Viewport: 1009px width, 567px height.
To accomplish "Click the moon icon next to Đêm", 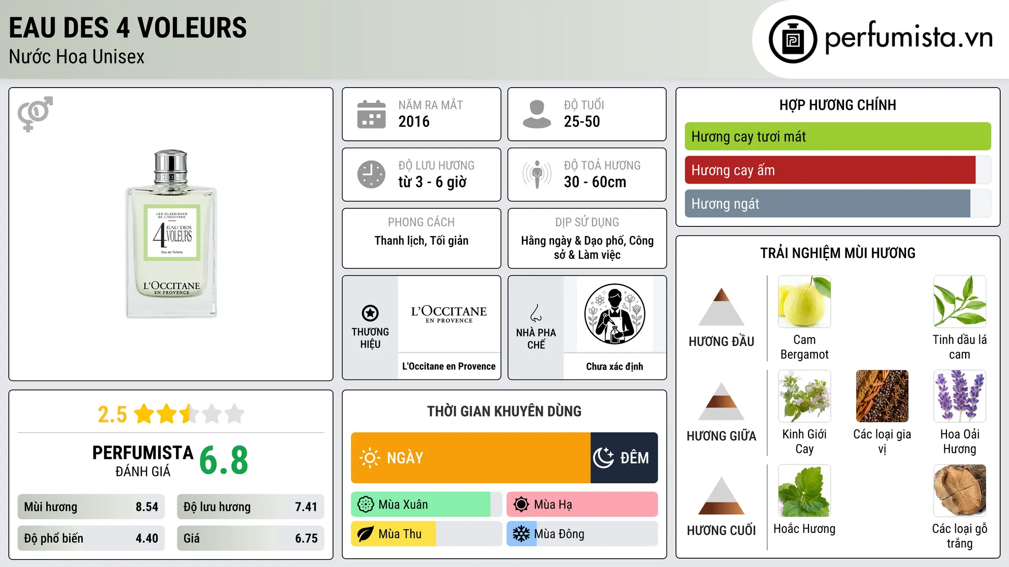I will tap(604, 458).
